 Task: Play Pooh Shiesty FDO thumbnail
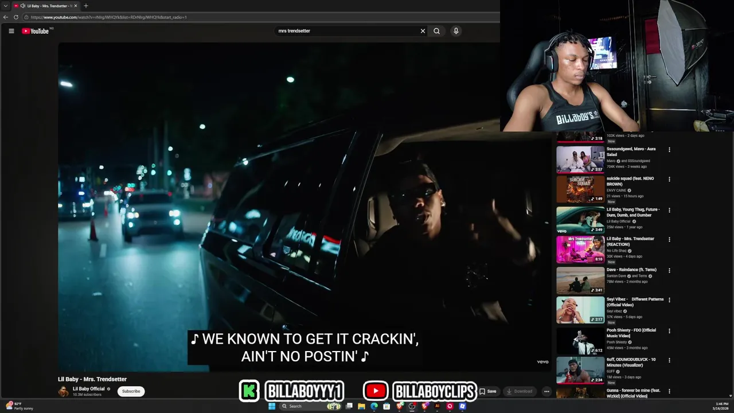[580, 340]
